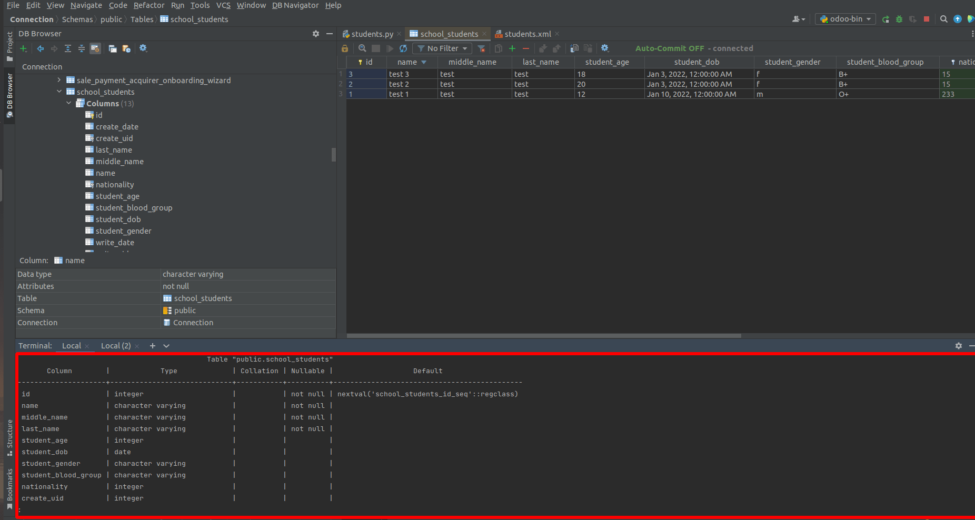The height and width of the screenshot is (520, 975).
Task: Click the blue update arrow icon
Action: [x=958, y=19]
